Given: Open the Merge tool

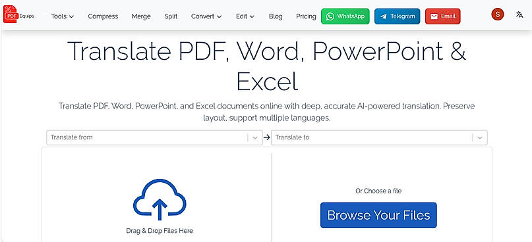Looking at the screenshot, I should coord(141,16).
